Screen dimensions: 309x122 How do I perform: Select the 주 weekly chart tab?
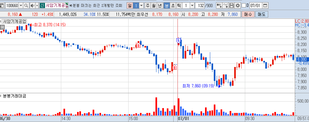(147, 6)
